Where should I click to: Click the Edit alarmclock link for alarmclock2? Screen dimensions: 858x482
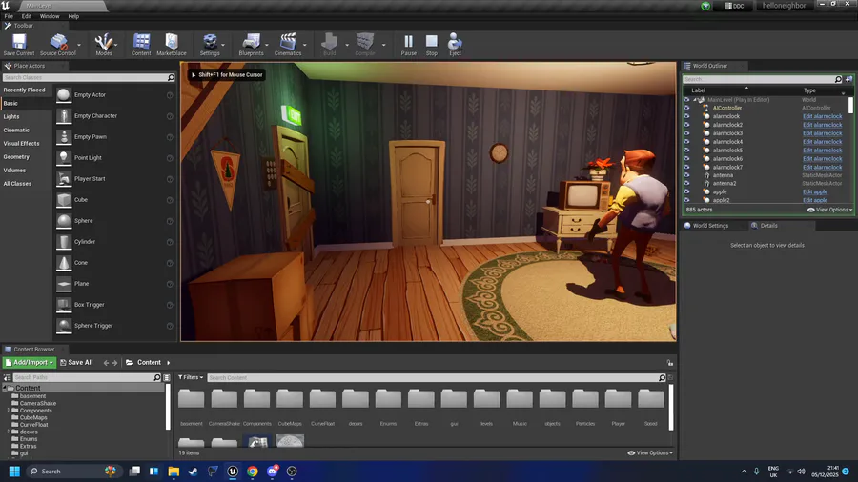tap(822, 125)
